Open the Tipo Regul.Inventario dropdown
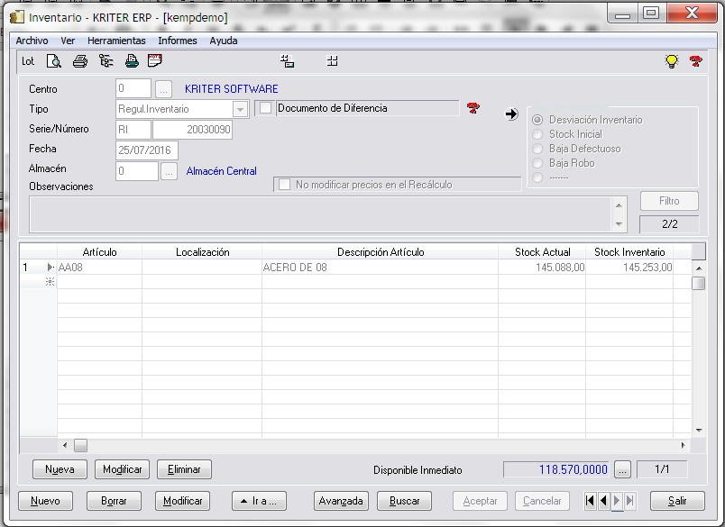 pos(240,109)
